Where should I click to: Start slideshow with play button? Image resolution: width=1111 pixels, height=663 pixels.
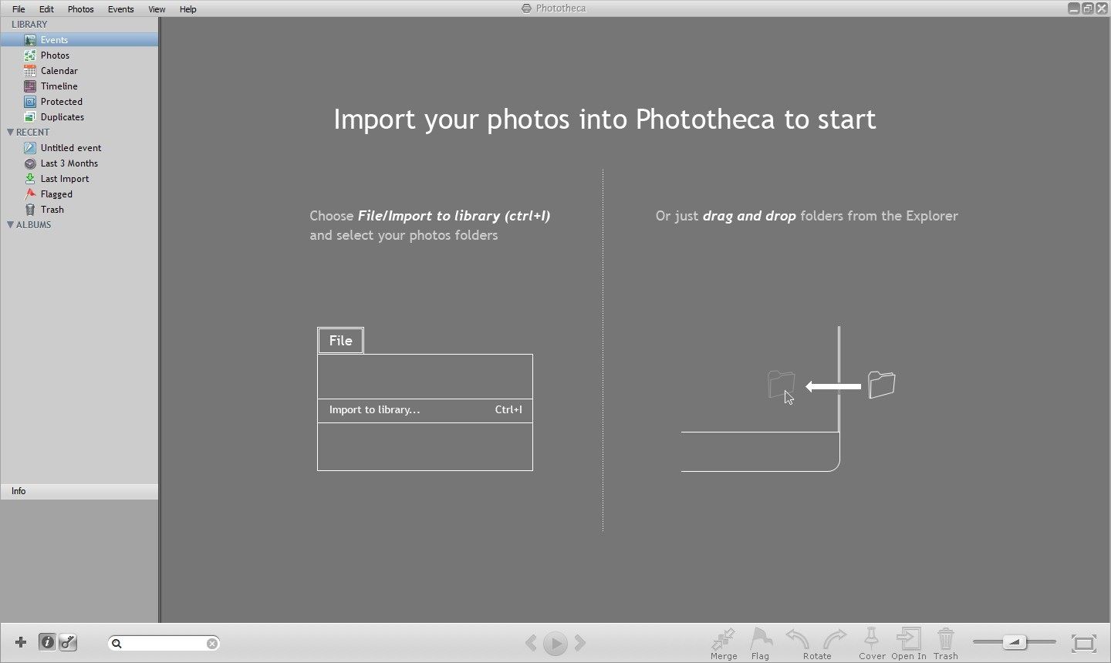[x=555, y=643]
